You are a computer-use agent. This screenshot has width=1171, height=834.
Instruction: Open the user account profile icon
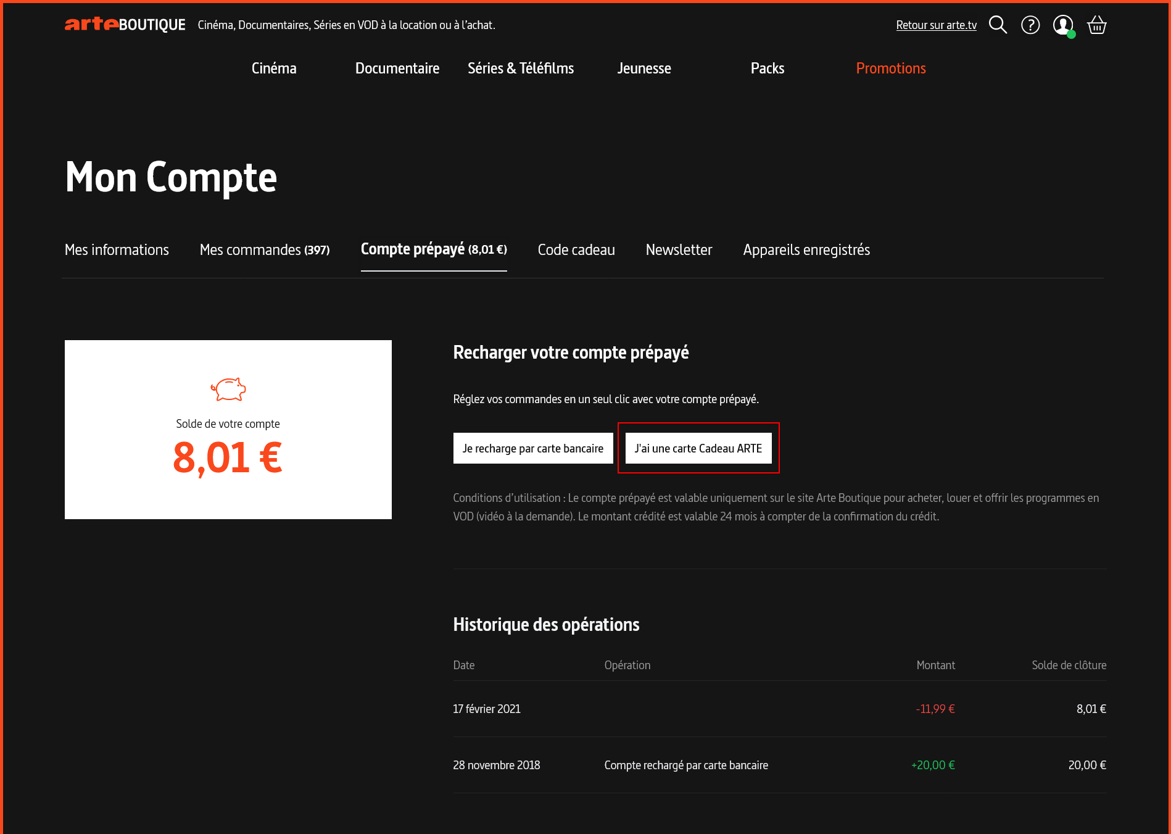click(x=1063, y=25)
